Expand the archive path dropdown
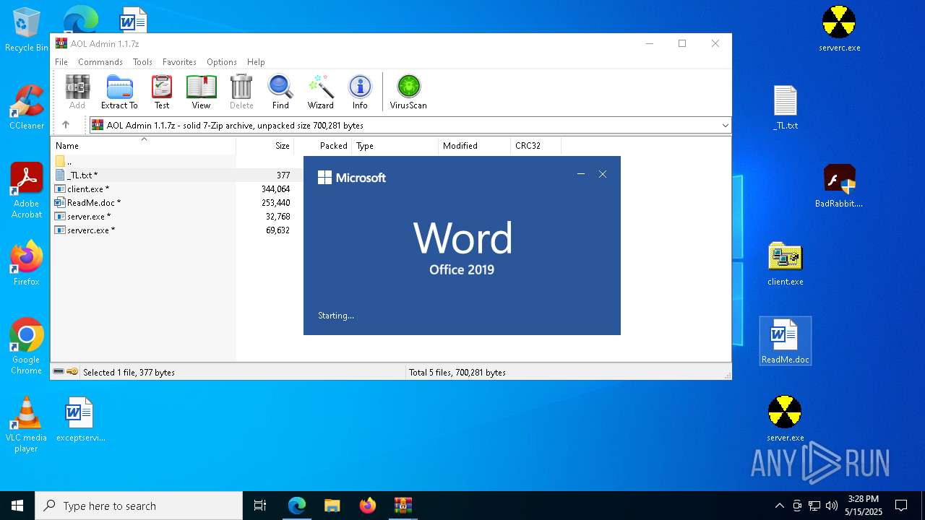The image size is (925, 520). pyautogui.click(x=725, y=126)
